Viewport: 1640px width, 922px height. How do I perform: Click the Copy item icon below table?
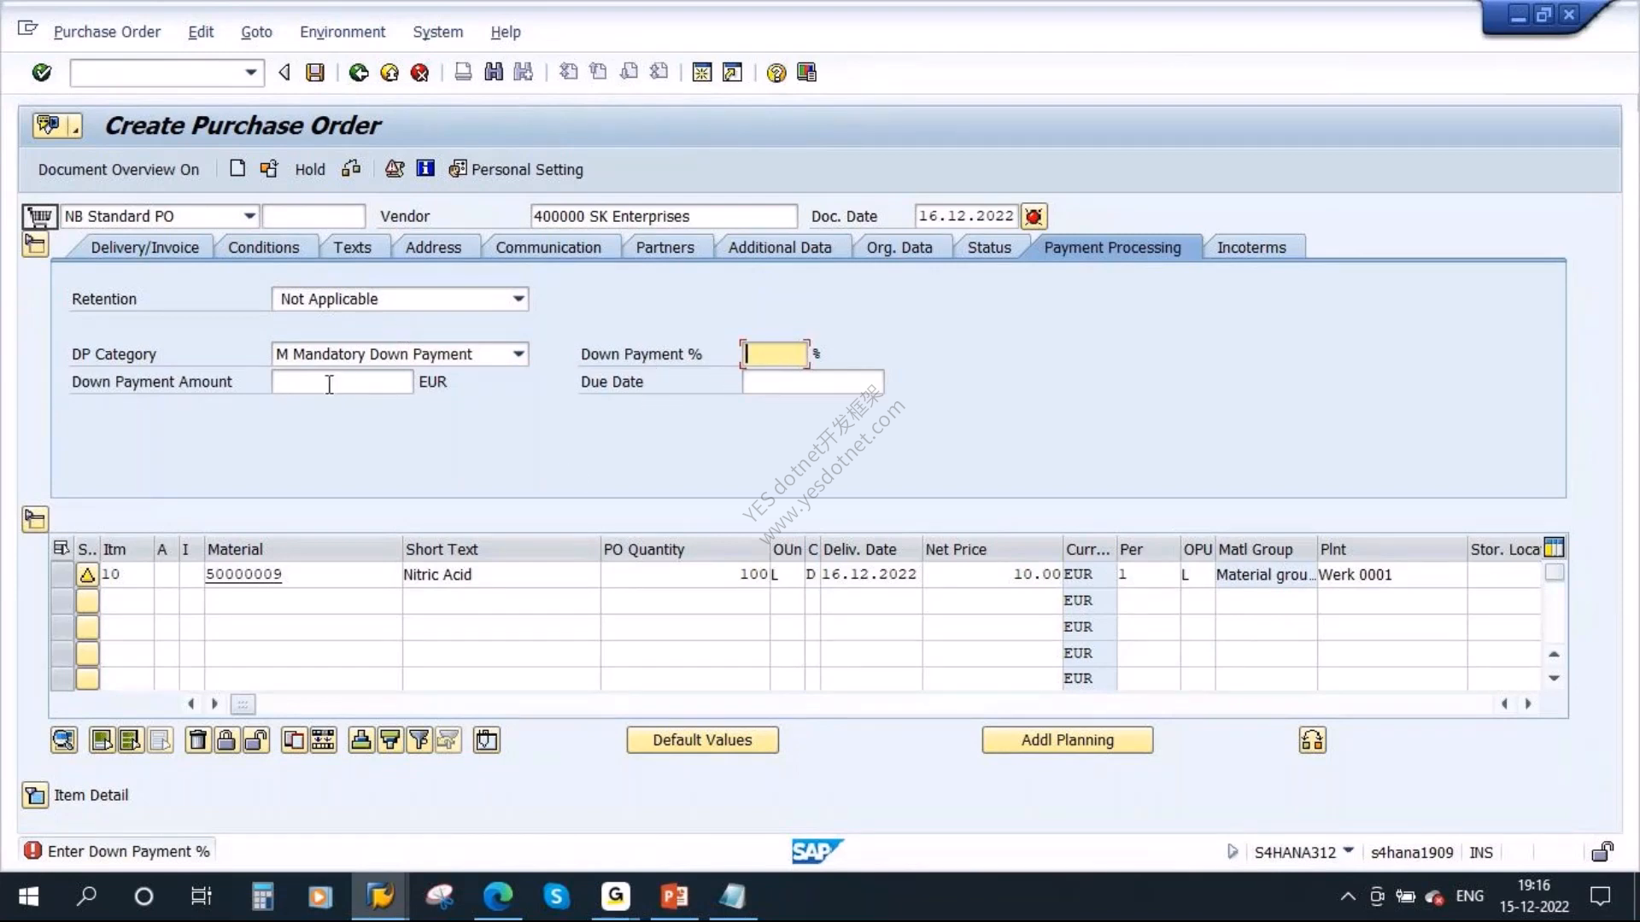(x=293, y=740)
